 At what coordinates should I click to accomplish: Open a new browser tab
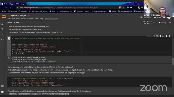click(x=29, y=4)
